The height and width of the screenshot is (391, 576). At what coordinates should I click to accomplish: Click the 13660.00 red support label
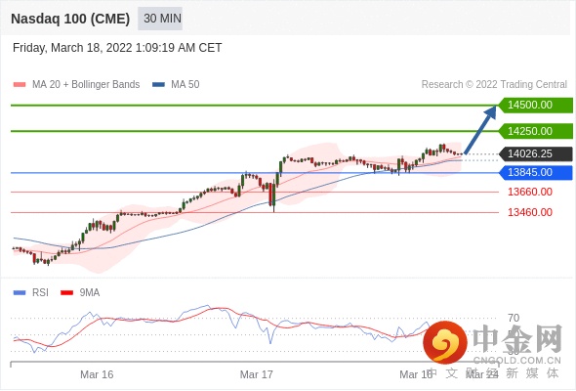coord(530,192)
